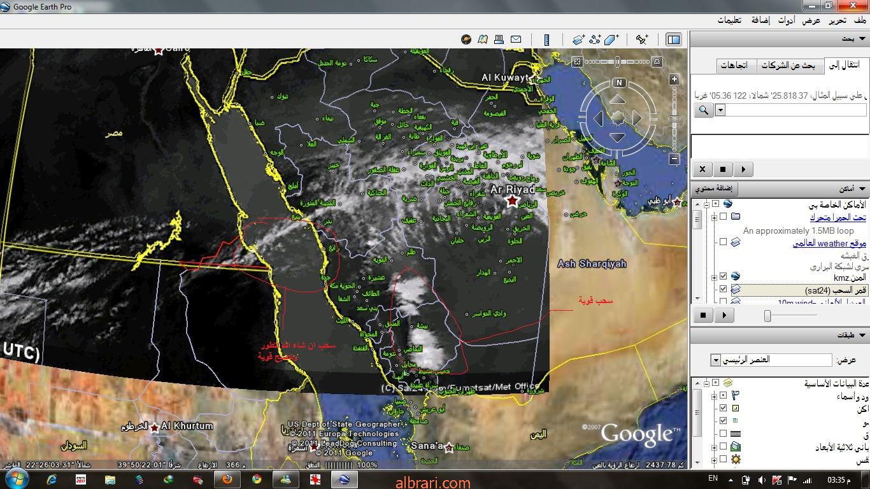Uncheck the المدن.kmz checkbox
Screen dimensions: 870x489
723,276
